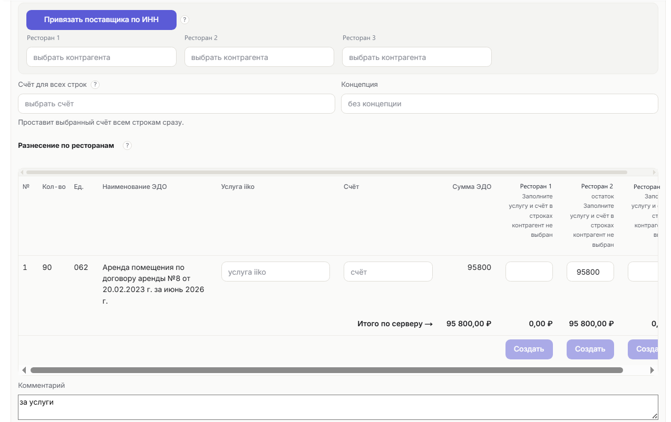The width and height of the screenshot is (671, 422).
Task: Click the right arrow of the bottom table scrollbar
Action: tap(653, 370)
